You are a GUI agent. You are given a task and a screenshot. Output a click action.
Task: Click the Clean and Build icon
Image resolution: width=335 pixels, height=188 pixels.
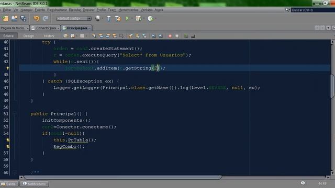tap(118, 19)
